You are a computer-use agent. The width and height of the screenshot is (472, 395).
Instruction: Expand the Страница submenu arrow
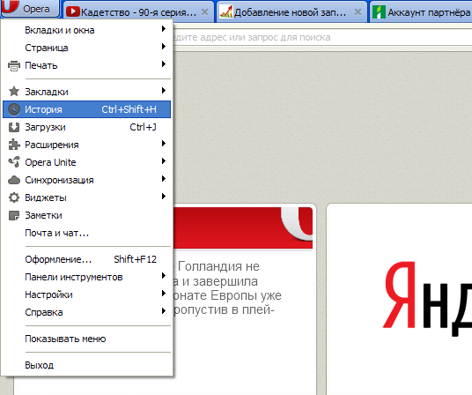click(x=164, y=47)
